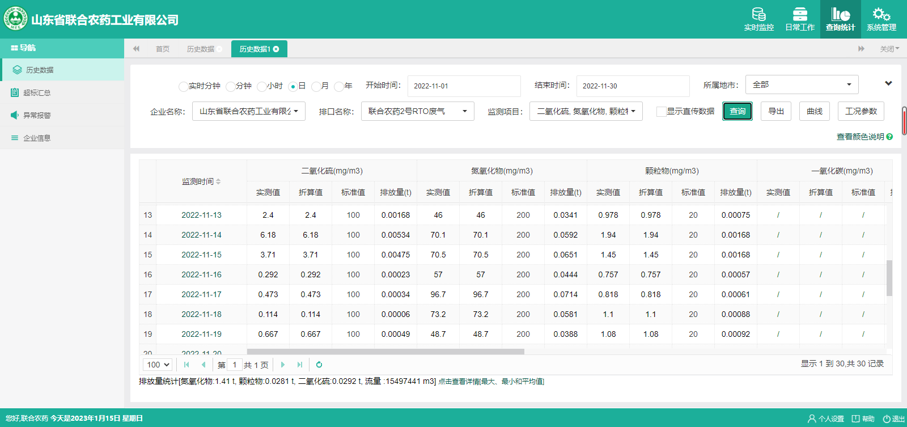Collapse the query filter panel chevron

coord(888,83)
